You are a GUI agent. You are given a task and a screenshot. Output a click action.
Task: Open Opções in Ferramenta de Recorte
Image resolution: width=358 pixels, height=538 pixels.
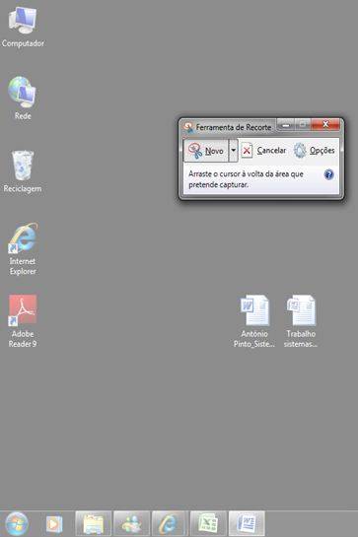[314, 151]
